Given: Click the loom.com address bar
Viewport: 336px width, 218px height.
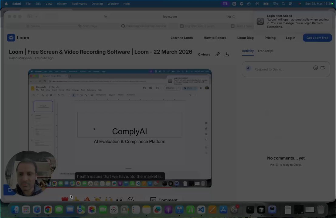Looking at the screenshot, I should (x=170, y=16).
